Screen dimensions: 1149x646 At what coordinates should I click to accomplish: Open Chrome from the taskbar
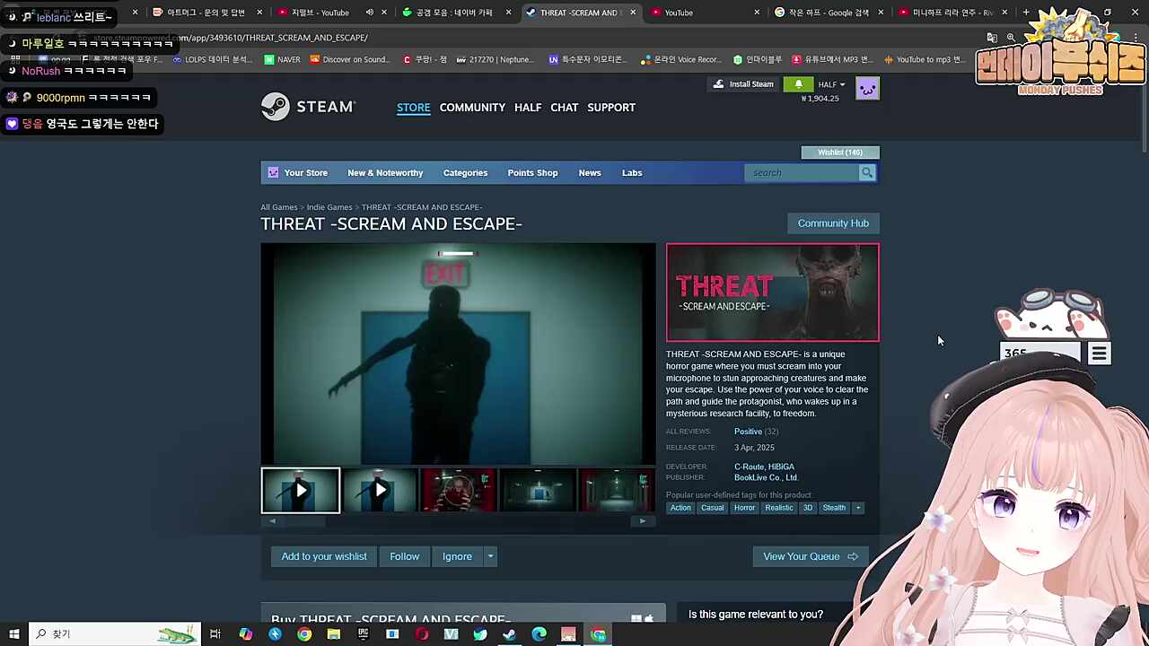pos(304,634)
